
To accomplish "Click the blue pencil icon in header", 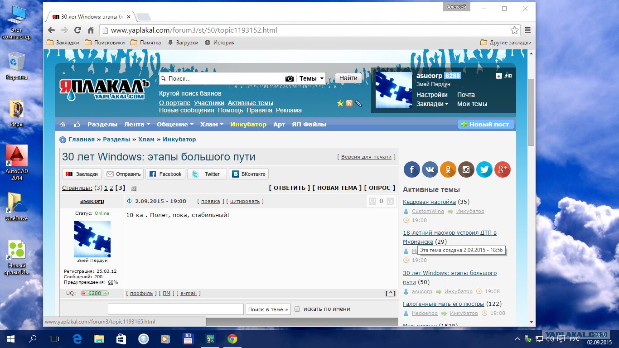I will (x=358, y=103).
